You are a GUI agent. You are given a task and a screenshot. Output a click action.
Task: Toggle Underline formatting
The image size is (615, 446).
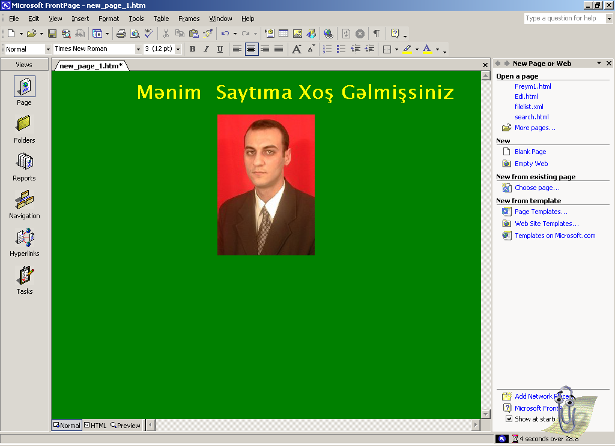[220, 49]
